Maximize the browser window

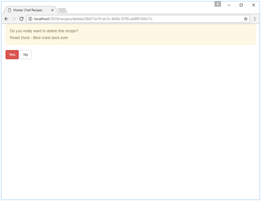point(241,5)
